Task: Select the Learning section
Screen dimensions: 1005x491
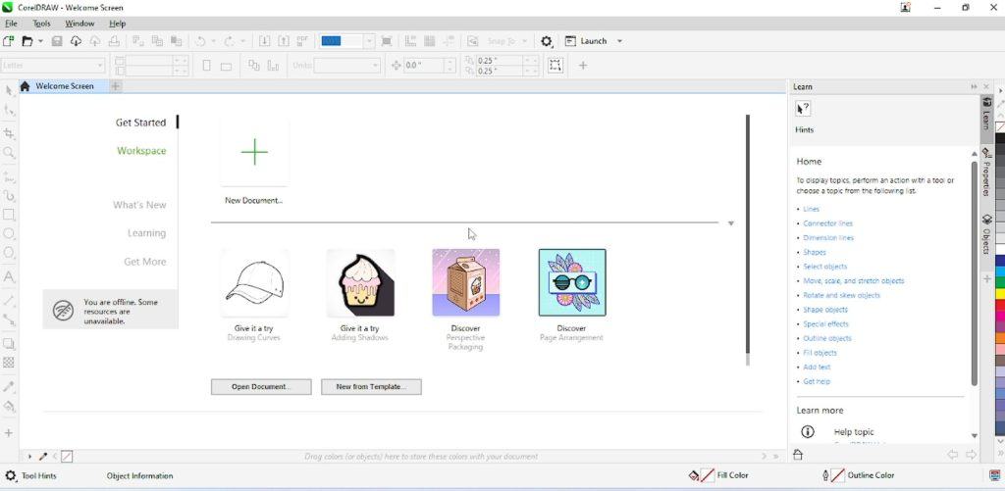Action: pos(147,233)
